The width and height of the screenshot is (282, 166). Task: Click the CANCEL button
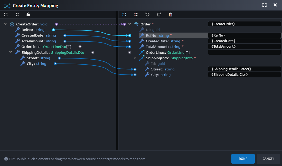268,159
